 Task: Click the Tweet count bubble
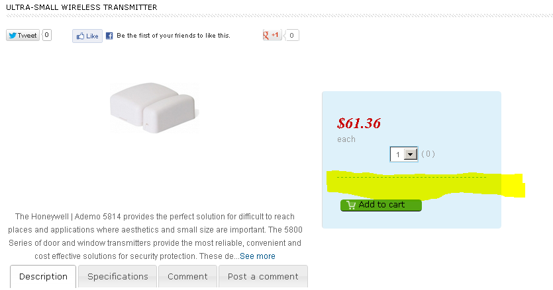click(47, 35)
